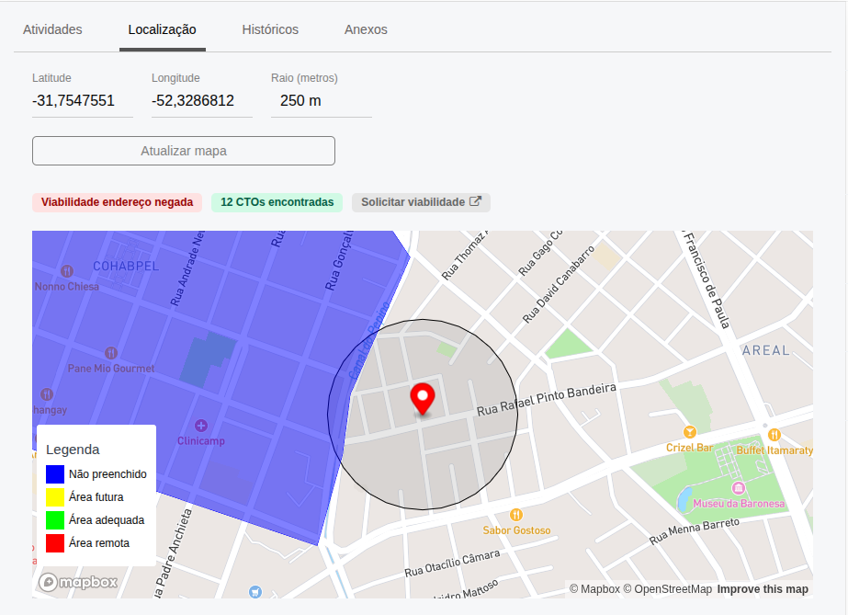
Task: Click the Museu da Baronesa icon
Action: pyautogui.click(x=738, y=487)
